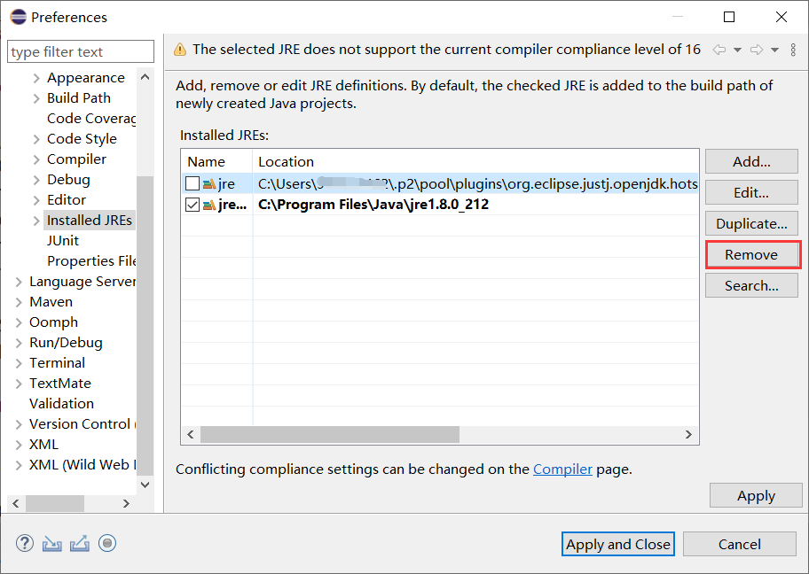Expand the Oomph tree node
The width and height of the screenshot is (809, 574).
19,322
